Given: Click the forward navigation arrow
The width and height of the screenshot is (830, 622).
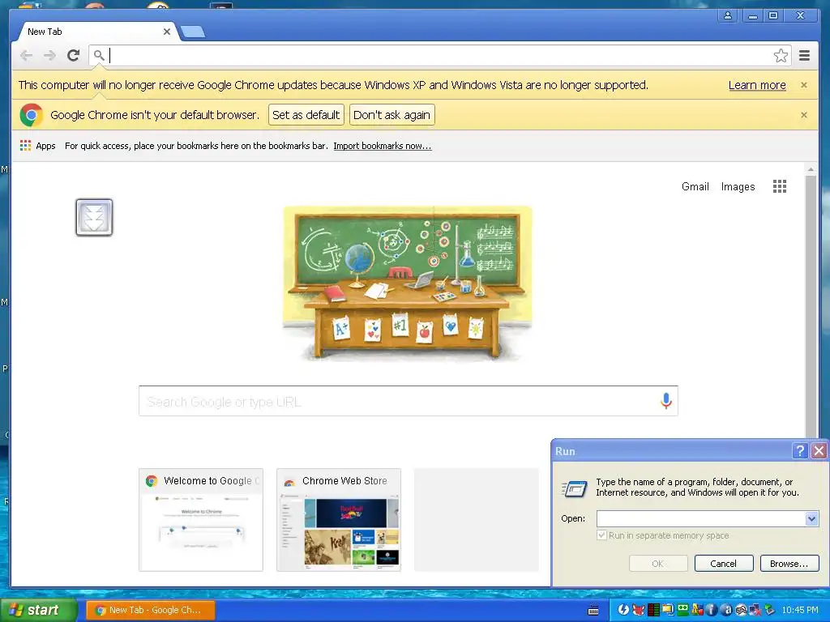Looking at the screenshot, I should pyautogui.click(x=49, y=55).
